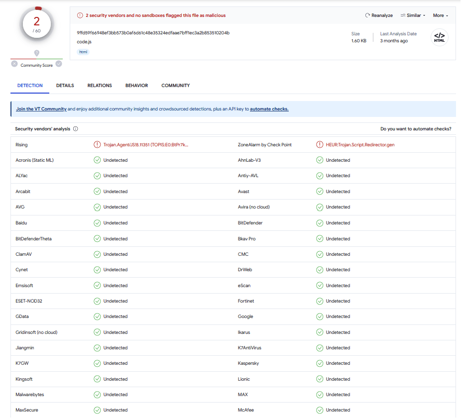
Task: Open the More dropdown menu
Action: coord(440,15)
